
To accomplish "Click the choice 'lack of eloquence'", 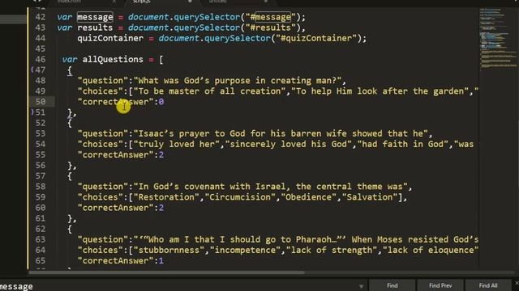I will pyautogui.click(x=431, y=250).
